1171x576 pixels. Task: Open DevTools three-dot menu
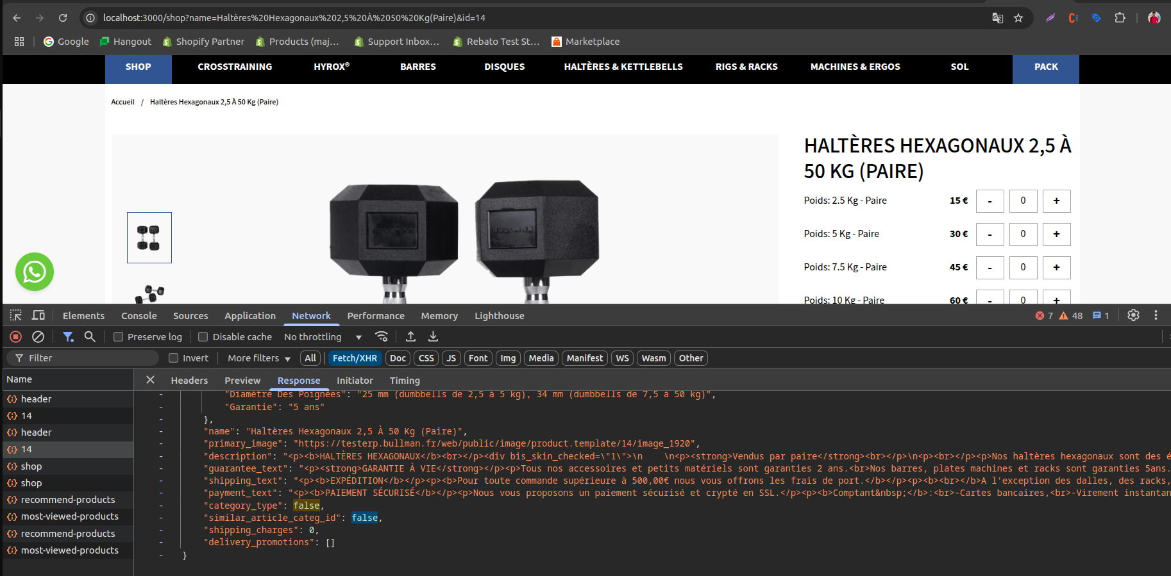(x=1156, y=315)
